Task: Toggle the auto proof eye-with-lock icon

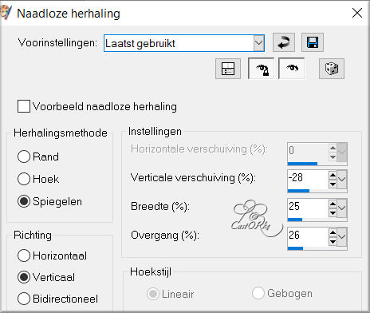Action: click(262, 69)
